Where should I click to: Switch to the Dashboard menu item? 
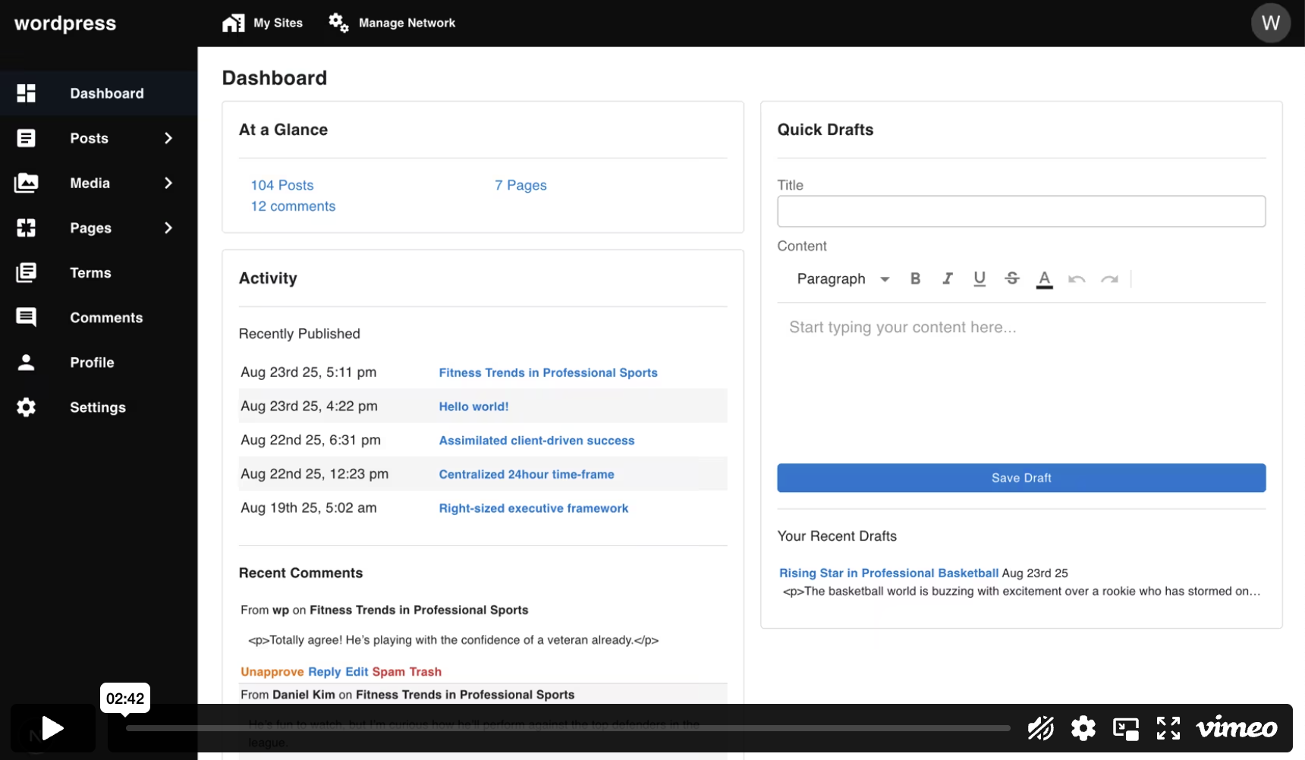[x=106, y=93]
